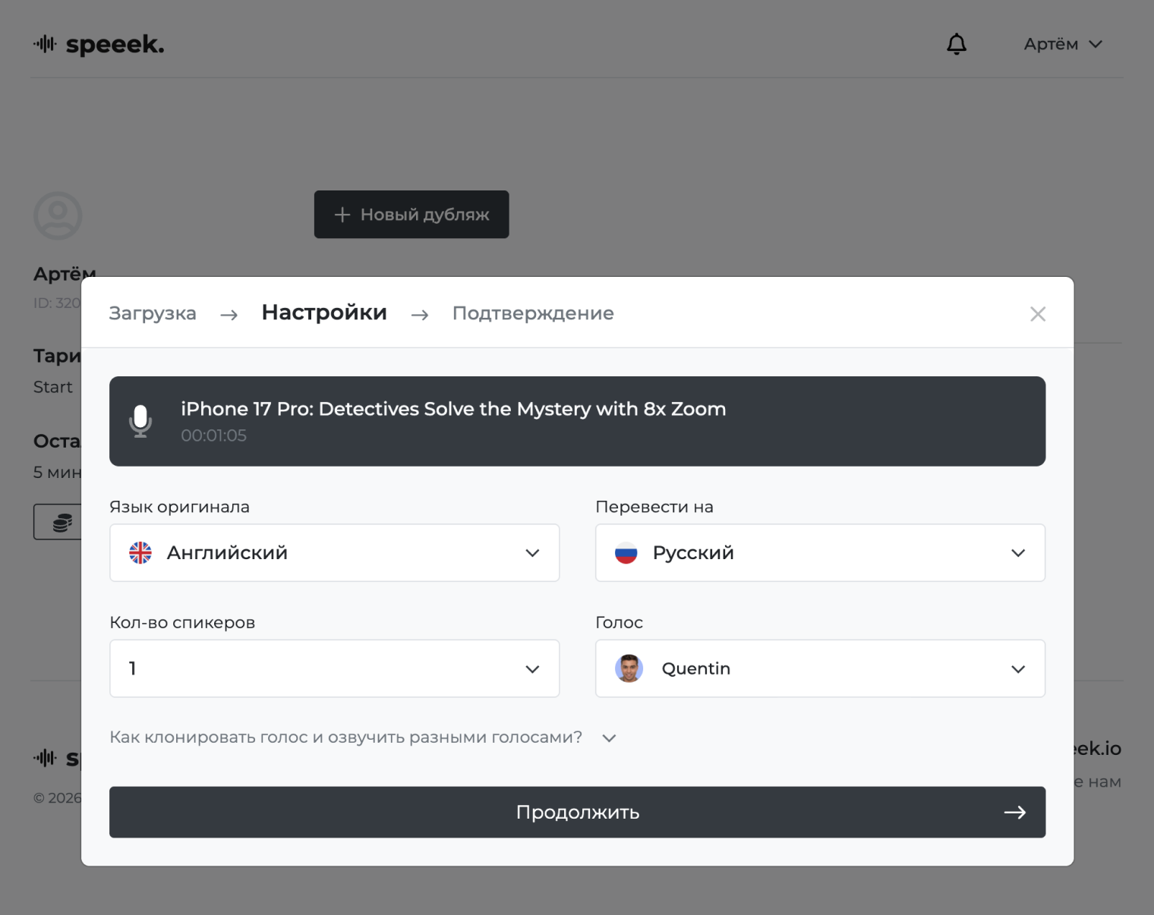Viewport: 1154px width, 915px height.
Task: Click the speeek logo in header
Action: point(99,45)
